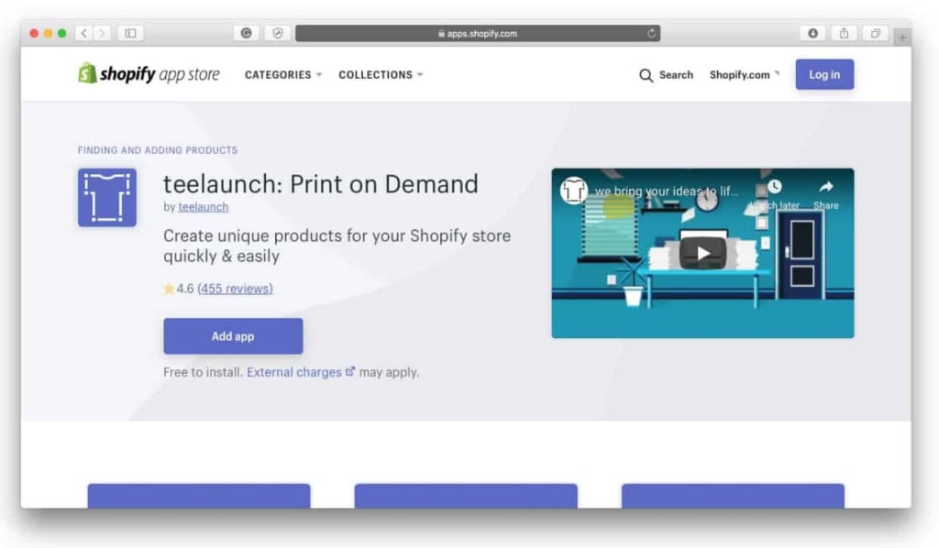Click Finding and Adding Products category link

pyautogui.click(x=158, y=150)
